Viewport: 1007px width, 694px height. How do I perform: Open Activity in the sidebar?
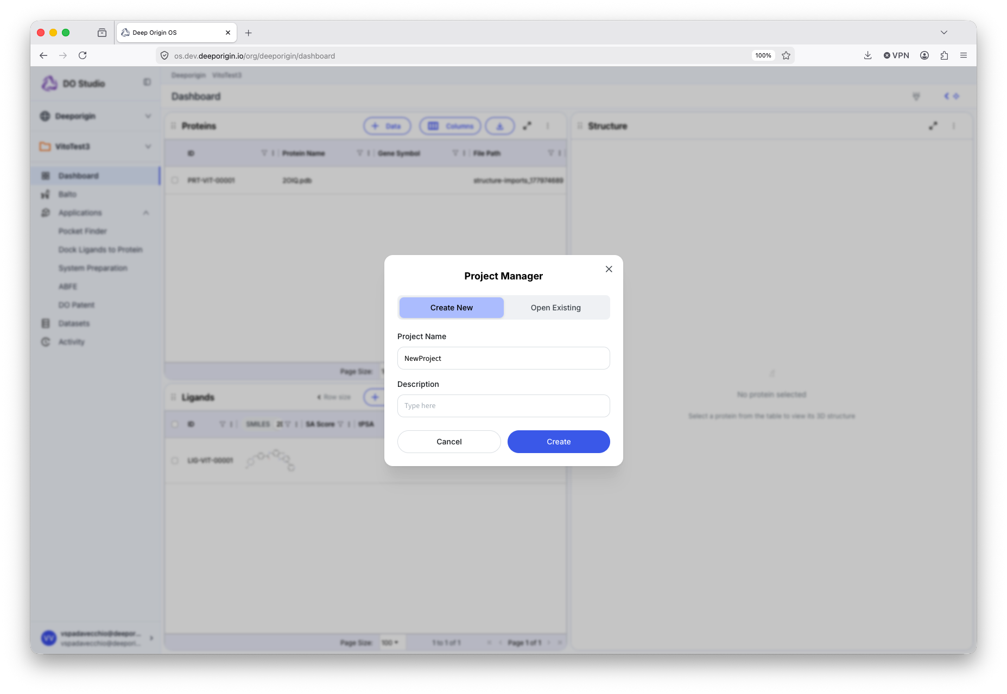click(x=72, y=342)
